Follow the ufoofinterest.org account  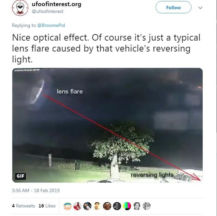point(173,7)
